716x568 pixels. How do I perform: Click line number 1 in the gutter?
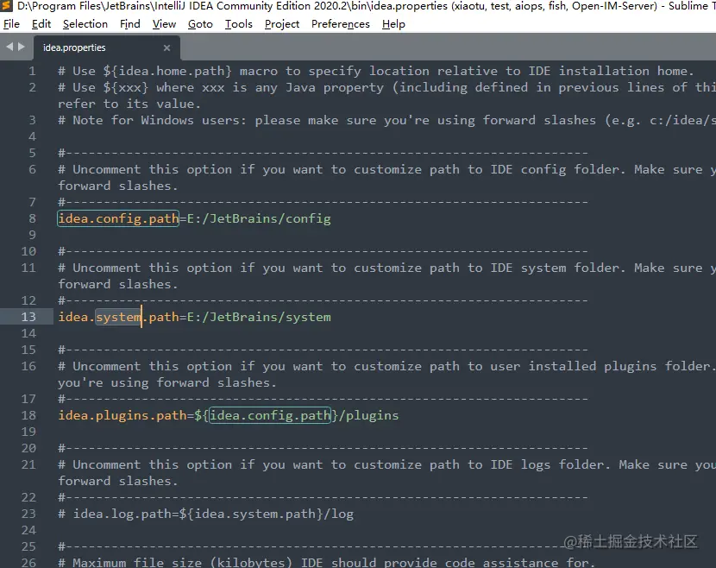[32, 71]
